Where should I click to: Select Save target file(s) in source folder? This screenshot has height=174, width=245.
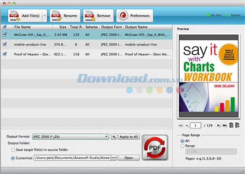(13, 150)
